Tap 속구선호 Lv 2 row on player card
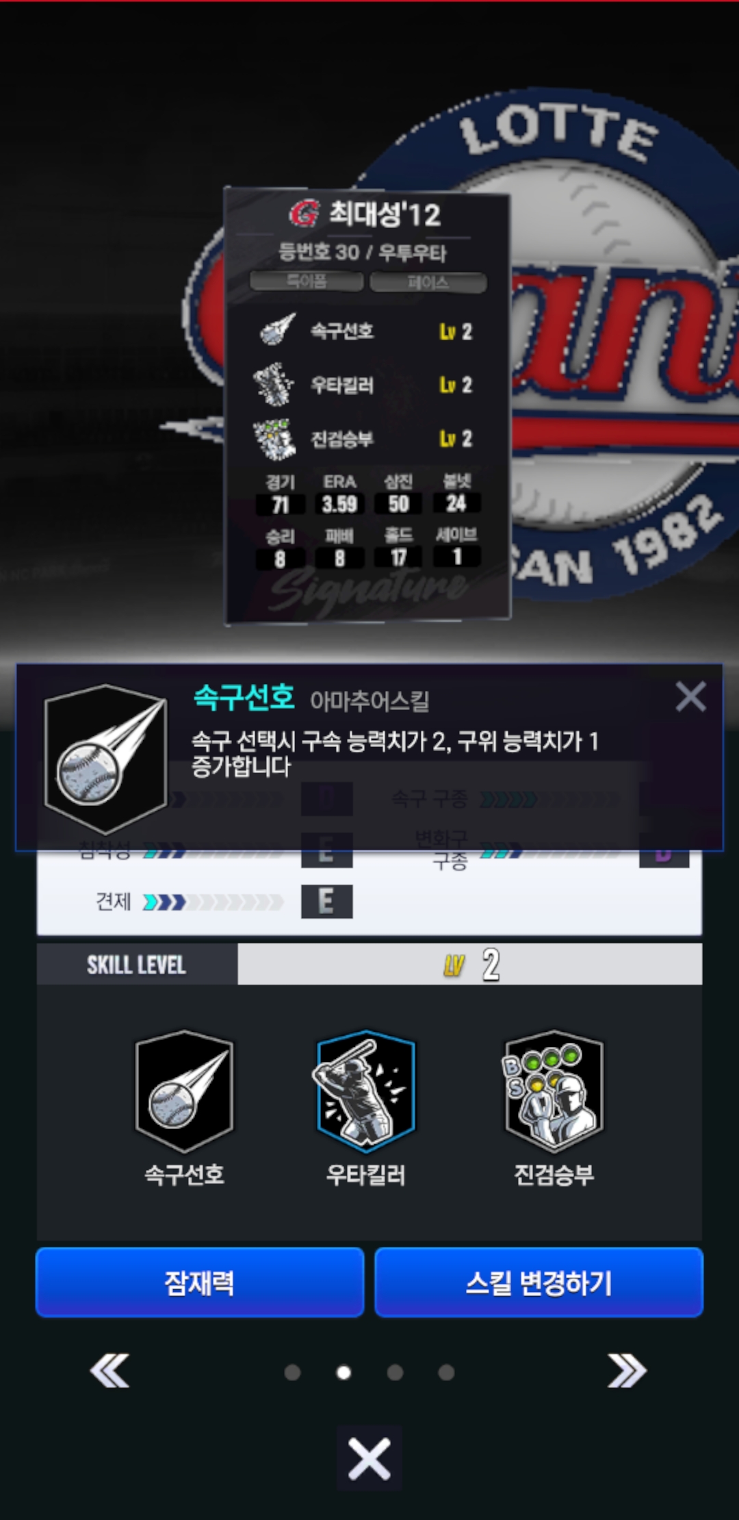This screenshot has height=1520, width=739. (x=367, y=331)
